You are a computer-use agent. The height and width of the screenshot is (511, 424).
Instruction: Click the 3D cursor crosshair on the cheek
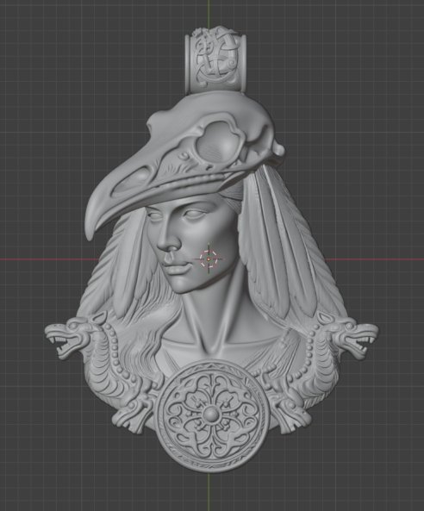click(209, 259)
